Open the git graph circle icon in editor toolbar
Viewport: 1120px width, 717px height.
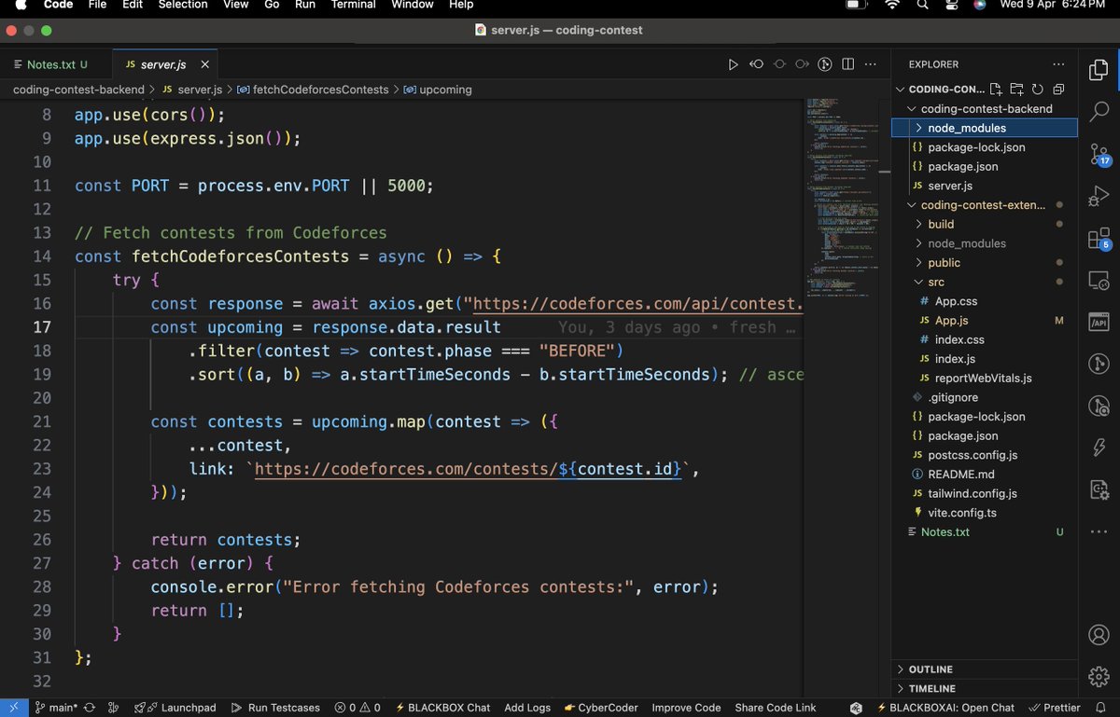[825, 64]
